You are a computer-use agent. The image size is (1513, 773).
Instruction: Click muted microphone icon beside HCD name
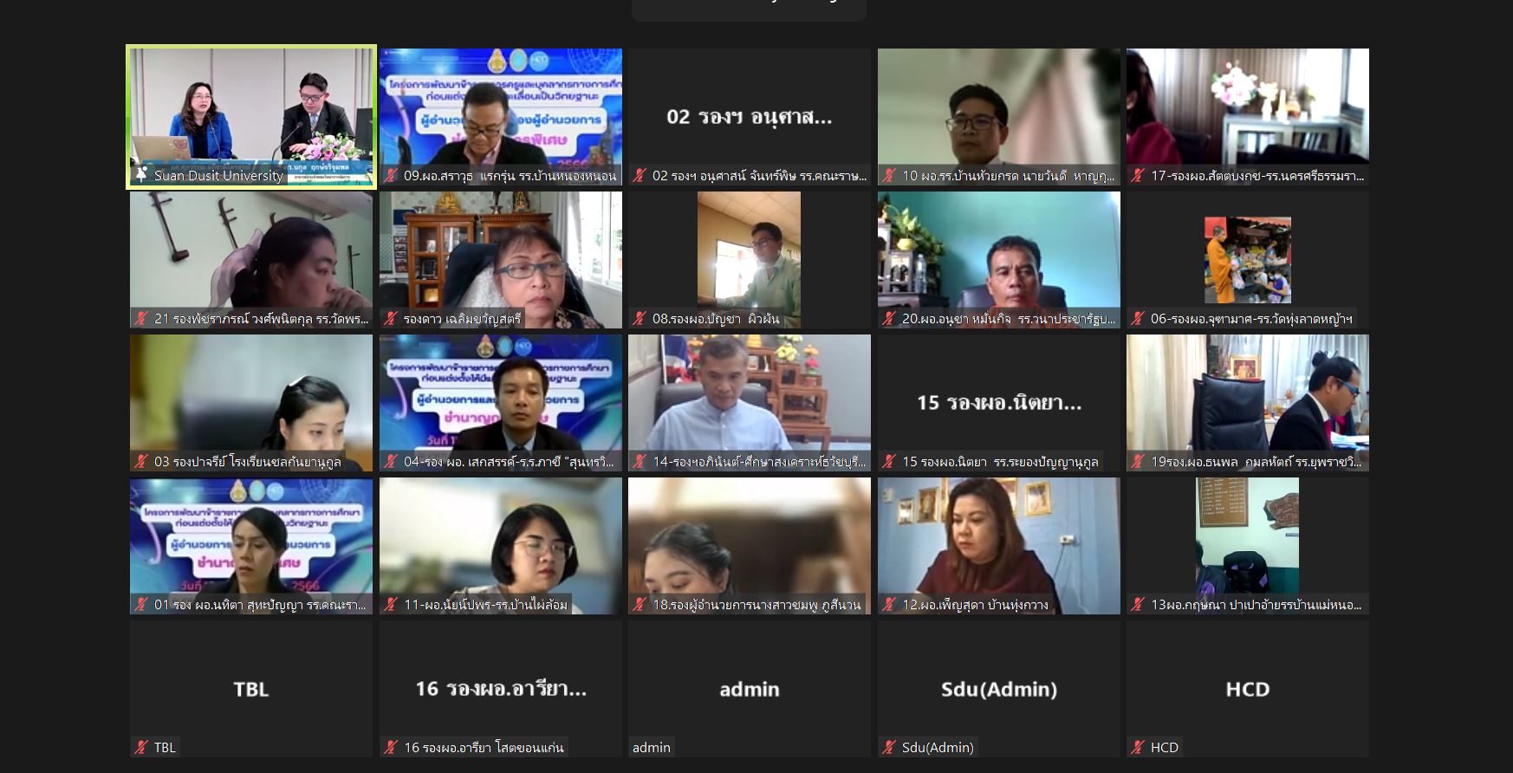click(x=1138, y=747)
